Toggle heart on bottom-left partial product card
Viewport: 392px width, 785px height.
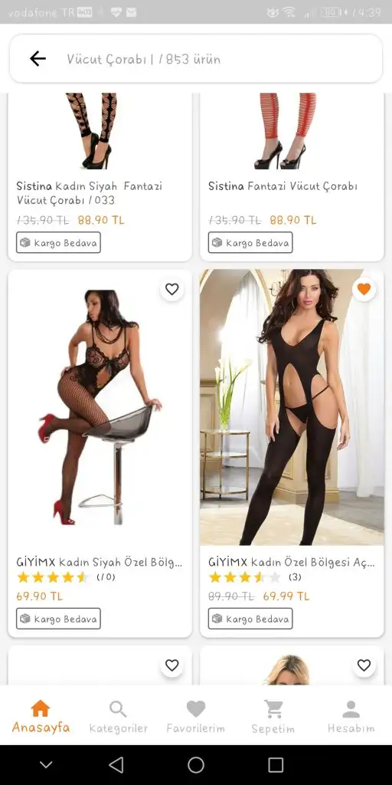pos(172,665)
